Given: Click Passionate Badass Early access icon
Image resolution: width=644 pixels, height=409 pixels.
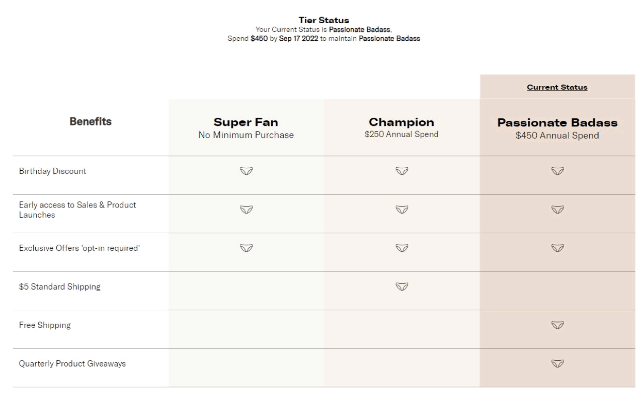Looking at the screenshot, I should [557, 209].
